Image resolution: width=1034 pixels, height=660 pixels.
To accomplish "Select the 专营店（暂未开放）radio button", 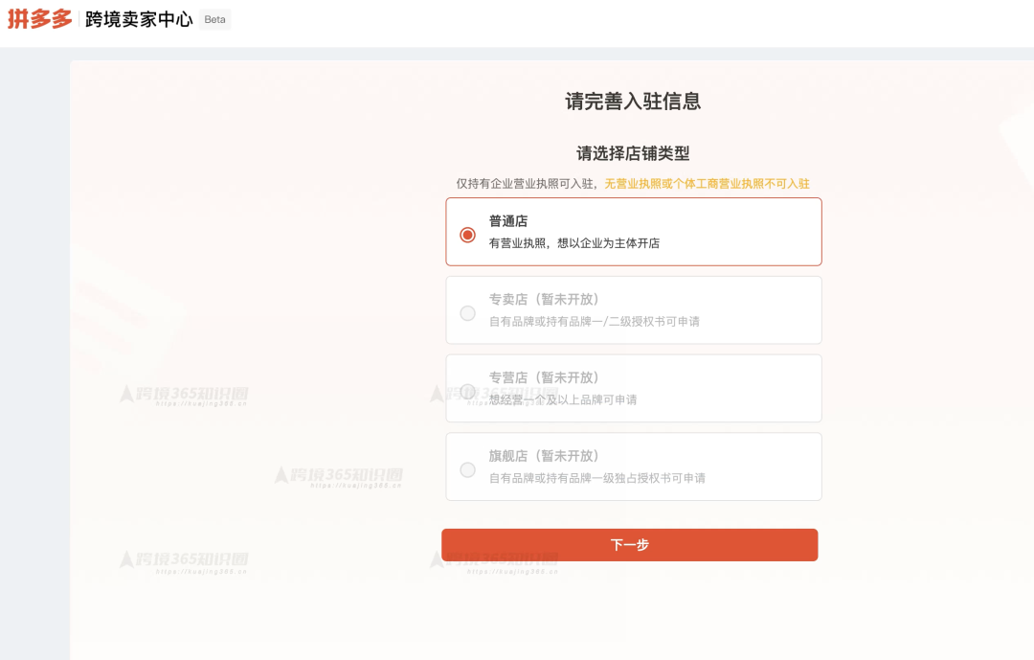I will (468, 391).
